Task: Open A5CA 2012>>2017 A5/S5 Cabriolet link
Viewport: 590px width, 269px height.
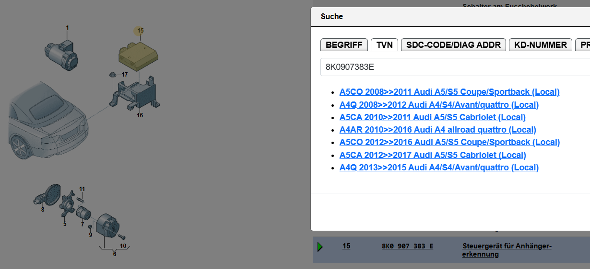Action: tap(433, 155)
